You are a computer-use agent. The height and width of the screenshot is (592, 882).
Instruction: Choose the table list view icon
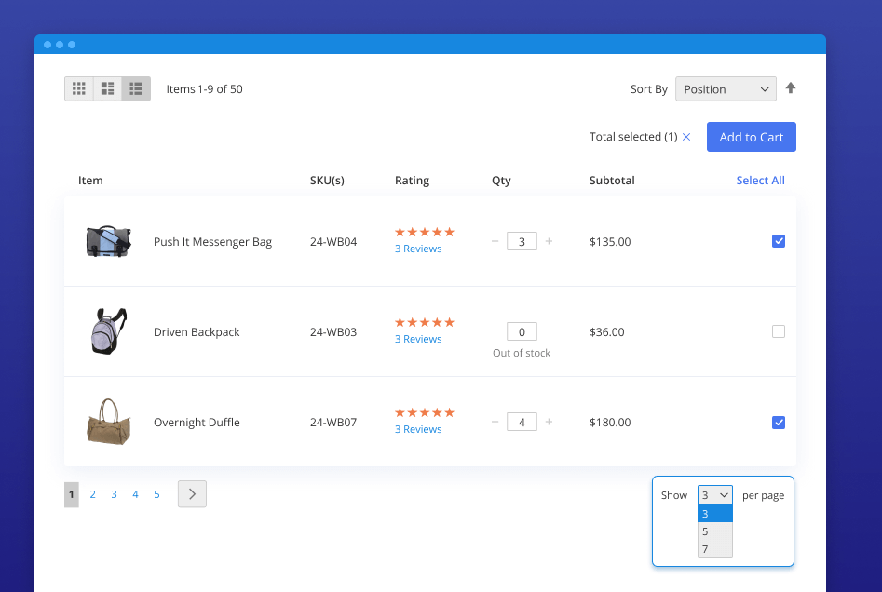[136, 89]
